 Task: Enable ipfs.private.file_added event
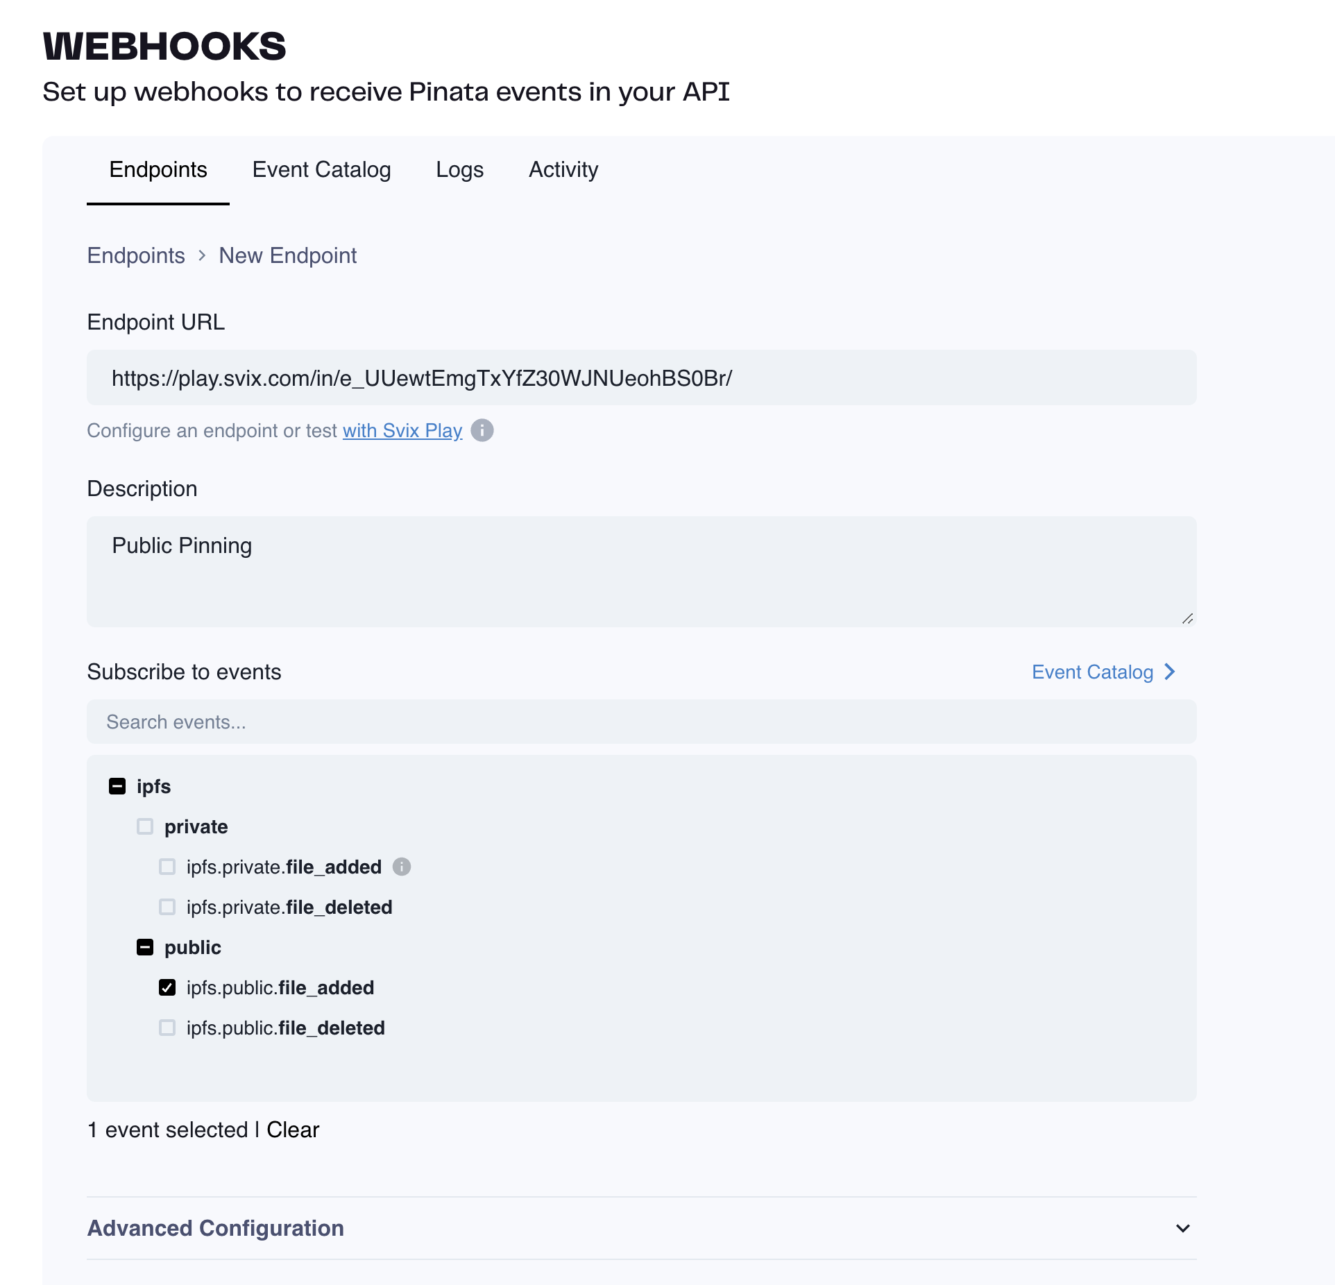click(x=167, y=867)
